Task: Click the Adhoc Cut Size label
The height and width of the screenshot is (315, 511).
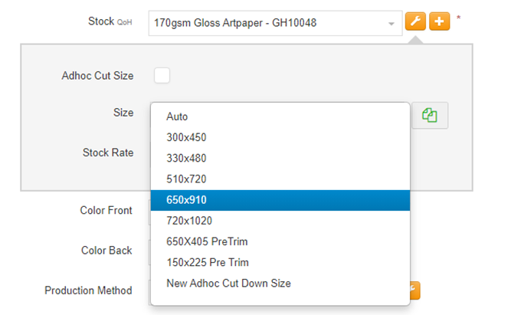Action: [x=97, y=76]
